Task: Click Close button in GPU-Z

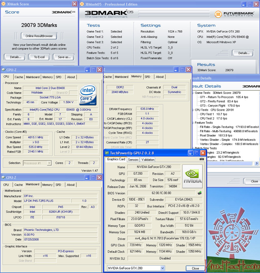Action: pyautogui.click(x=195, y=268)
